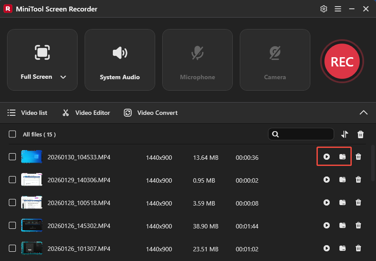Image resolution: width=376 pixels, height=261 pixels.
Task: Open the hamburger menu
Action: click(x=338, y=8)
